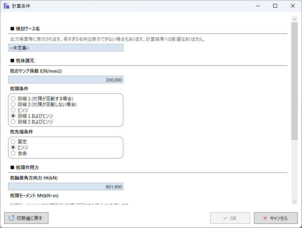Click the 杭軸直角方向力 Ht input field

(66, 187)
